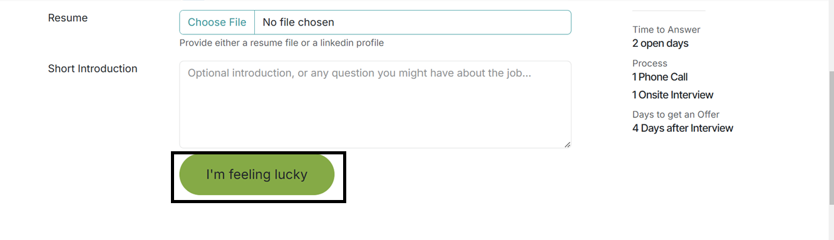Click the Process heading in sidebar
Screen dimensions: 834x240
pyautogui.click(x=650, y=63)
